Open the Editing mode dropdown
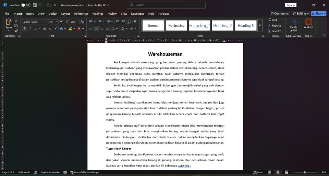 coord(301,13)
